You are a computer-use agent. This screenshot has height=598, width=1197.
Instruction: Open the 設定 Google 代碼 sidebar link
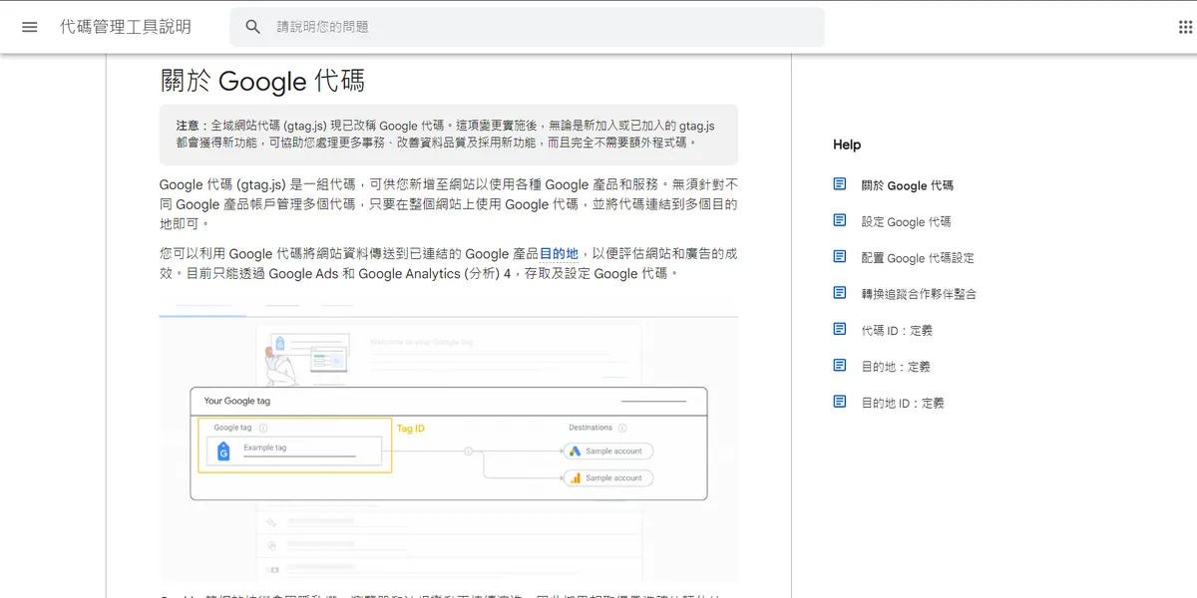(x=907, y=221)
